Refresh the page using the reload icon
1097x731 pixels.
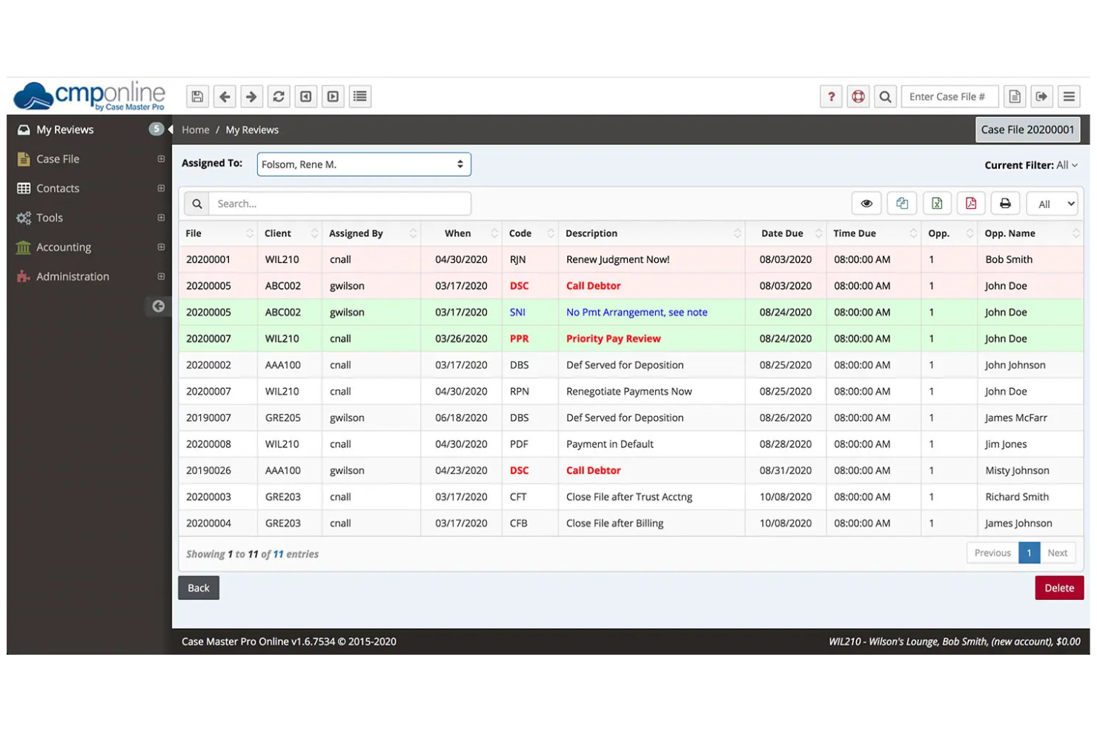click(x=278, y=96)
